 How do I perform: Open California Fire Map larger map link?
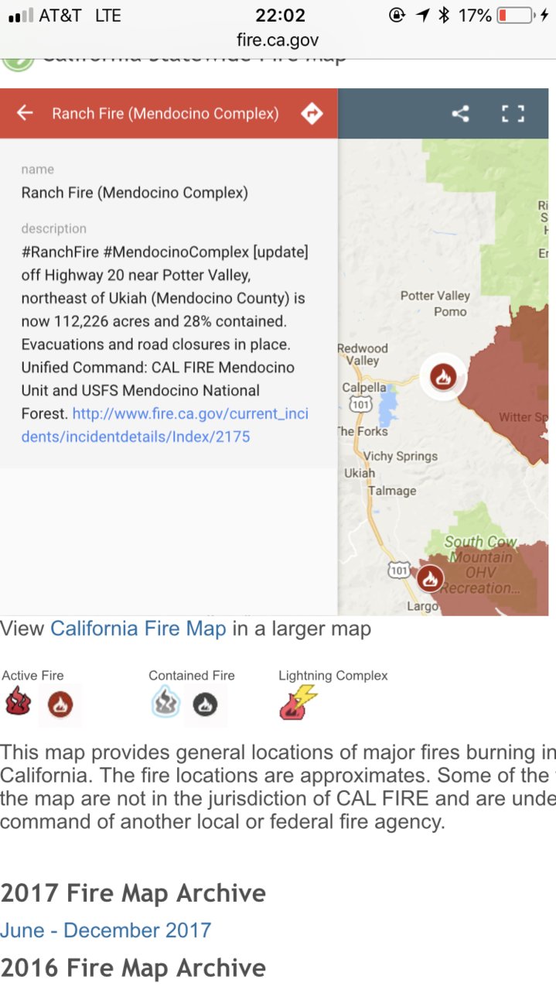click(138, 629)
